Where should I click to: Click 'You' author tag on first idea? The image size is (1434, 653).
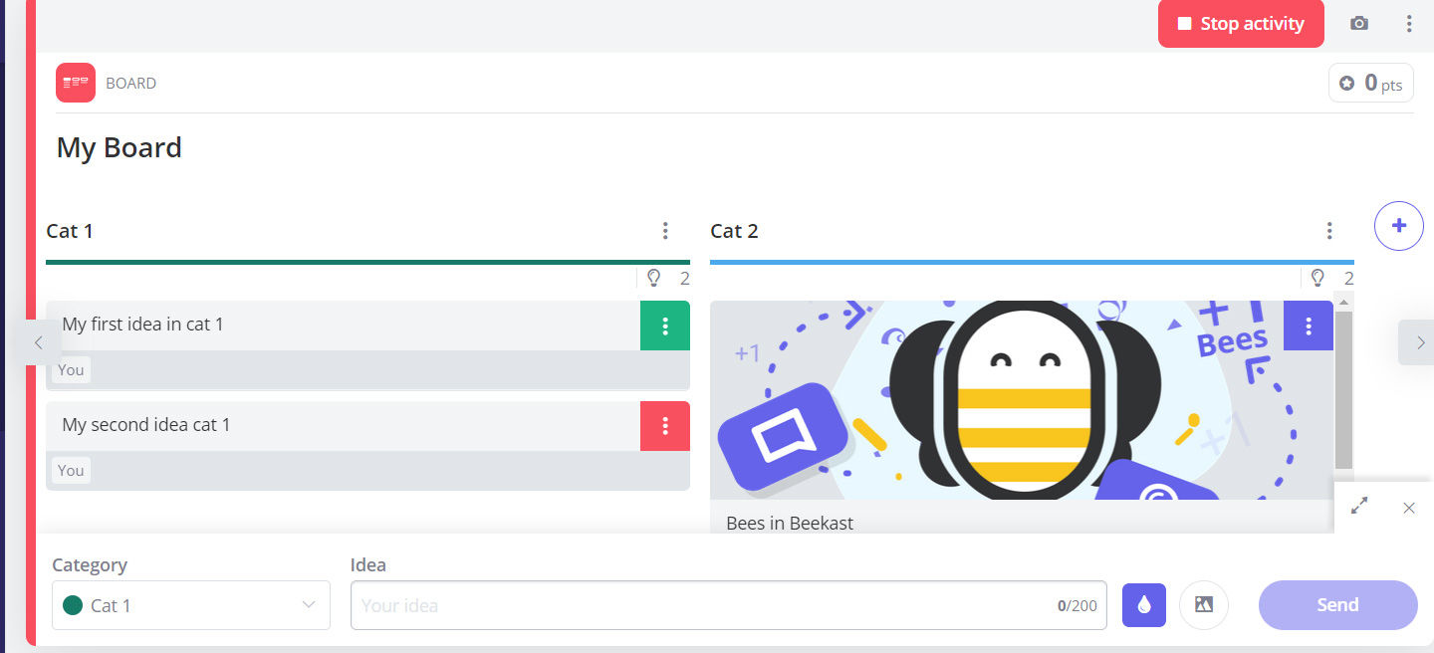point(71,370)
